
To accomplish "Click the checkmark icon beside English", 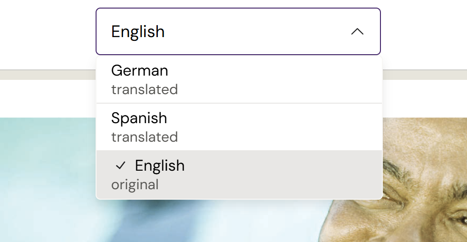I will tap(121, 165).
